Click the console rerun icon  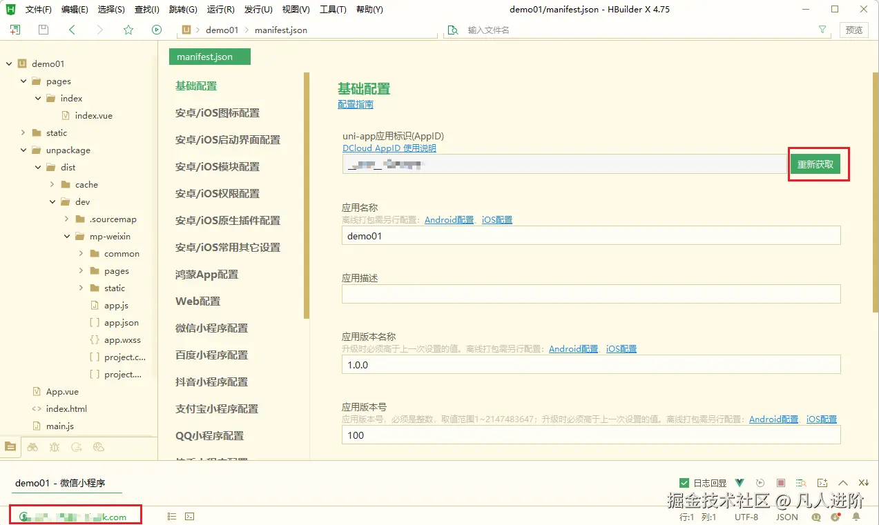point(760,483)
